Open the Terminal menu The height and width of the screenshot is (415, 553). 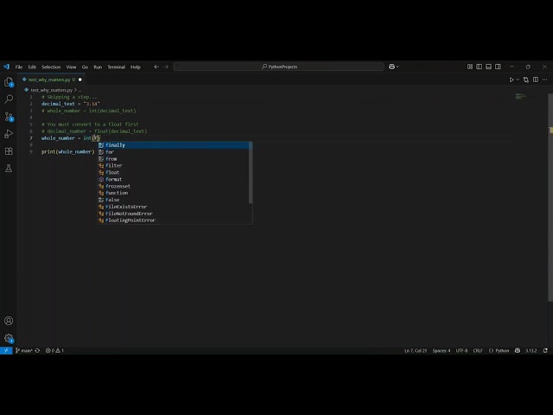pos(117,67)
